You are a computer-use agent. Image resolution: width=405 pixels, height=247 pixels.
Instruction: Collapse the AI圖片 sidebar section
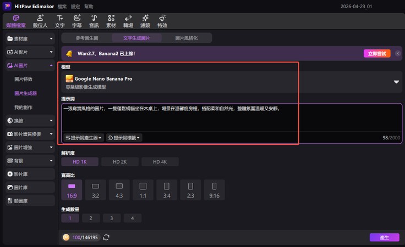point(30,65)
